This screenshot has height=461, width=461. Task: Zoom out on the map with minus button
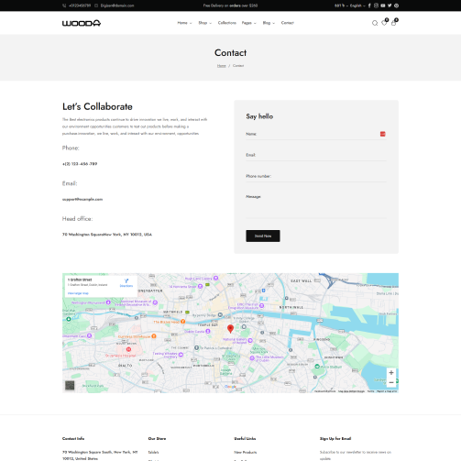click(x=391, y=382)
